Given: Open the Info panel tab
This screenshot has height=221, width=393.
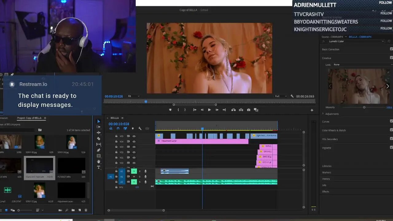Looking at the screenshot, I should tap(324, 185).
